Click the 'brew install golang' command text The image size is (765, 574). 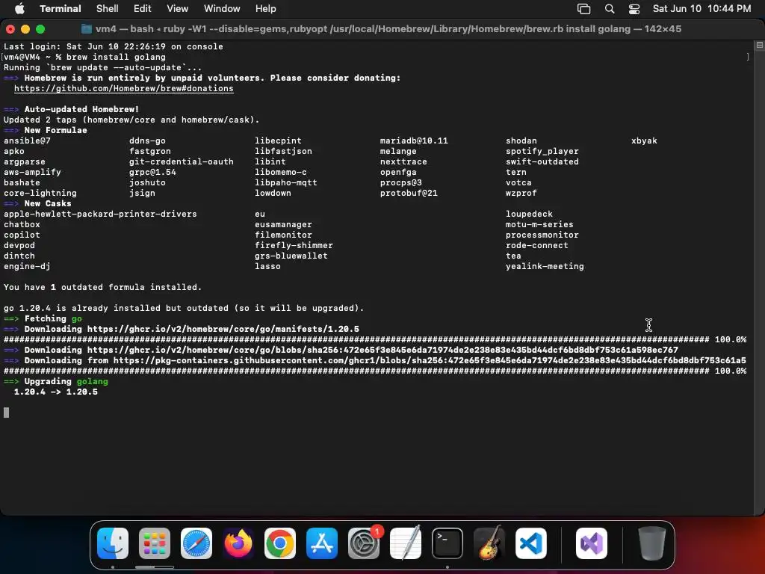[116, 57]
